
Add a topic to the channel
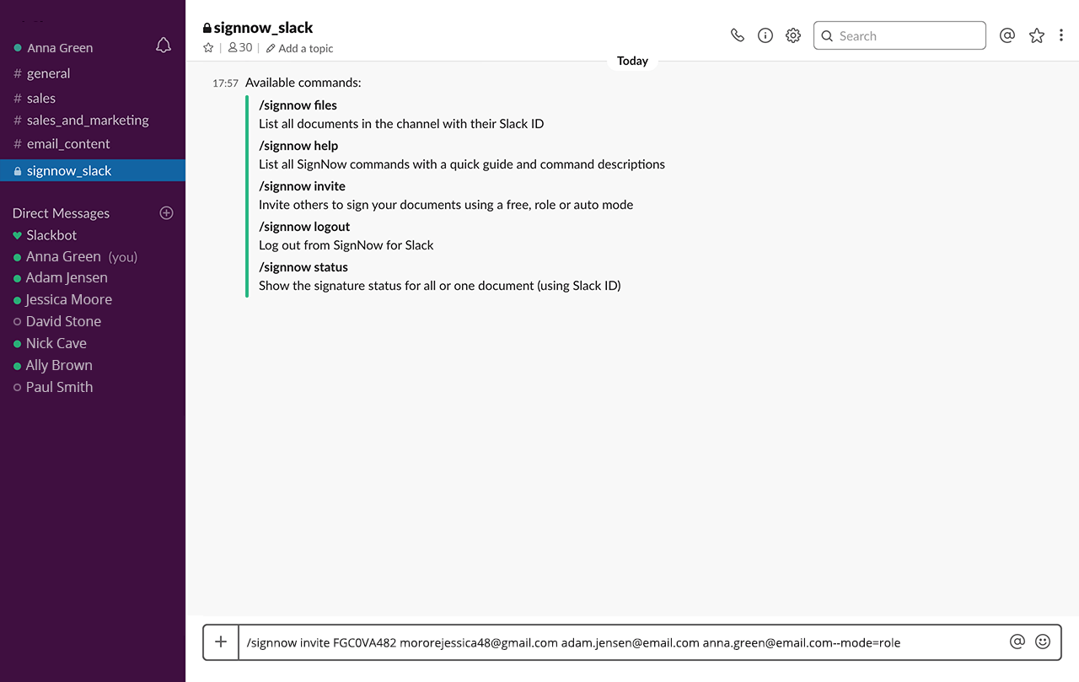(x=300, y=48)
